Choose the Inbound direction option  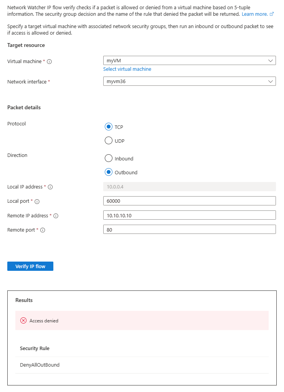point(109,158)
